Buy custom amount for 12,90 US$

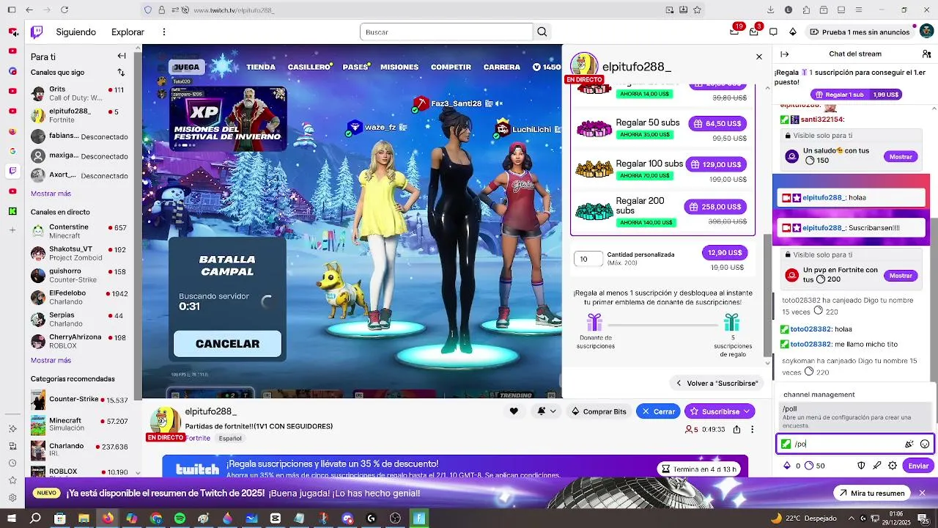(725, 252)
